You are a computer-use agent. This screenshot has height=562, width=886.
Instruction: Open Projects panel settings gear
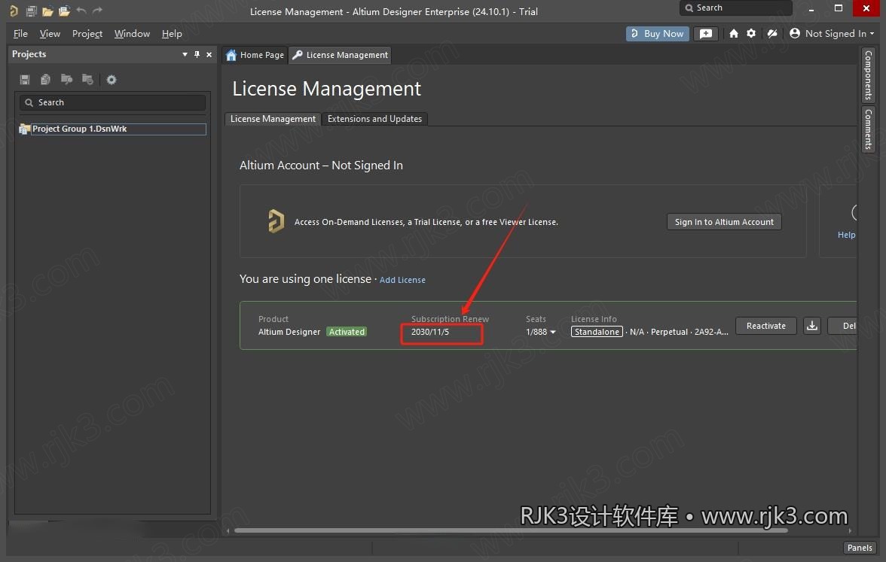point(112,80)
